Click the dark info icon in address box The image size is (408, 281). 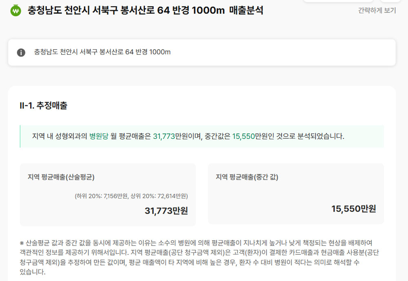point(21,52)
